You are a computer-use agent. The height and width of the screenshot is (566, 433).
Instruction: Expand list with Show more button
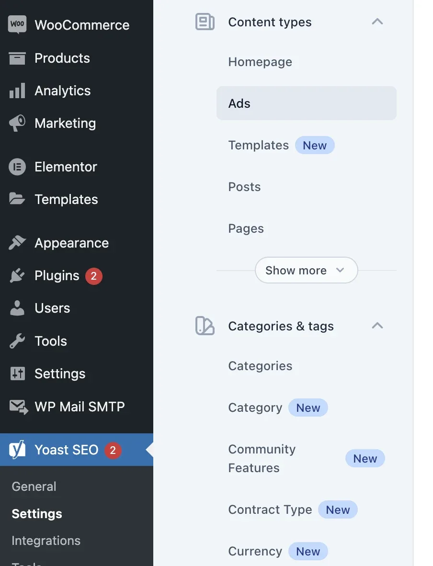(306, 270)
